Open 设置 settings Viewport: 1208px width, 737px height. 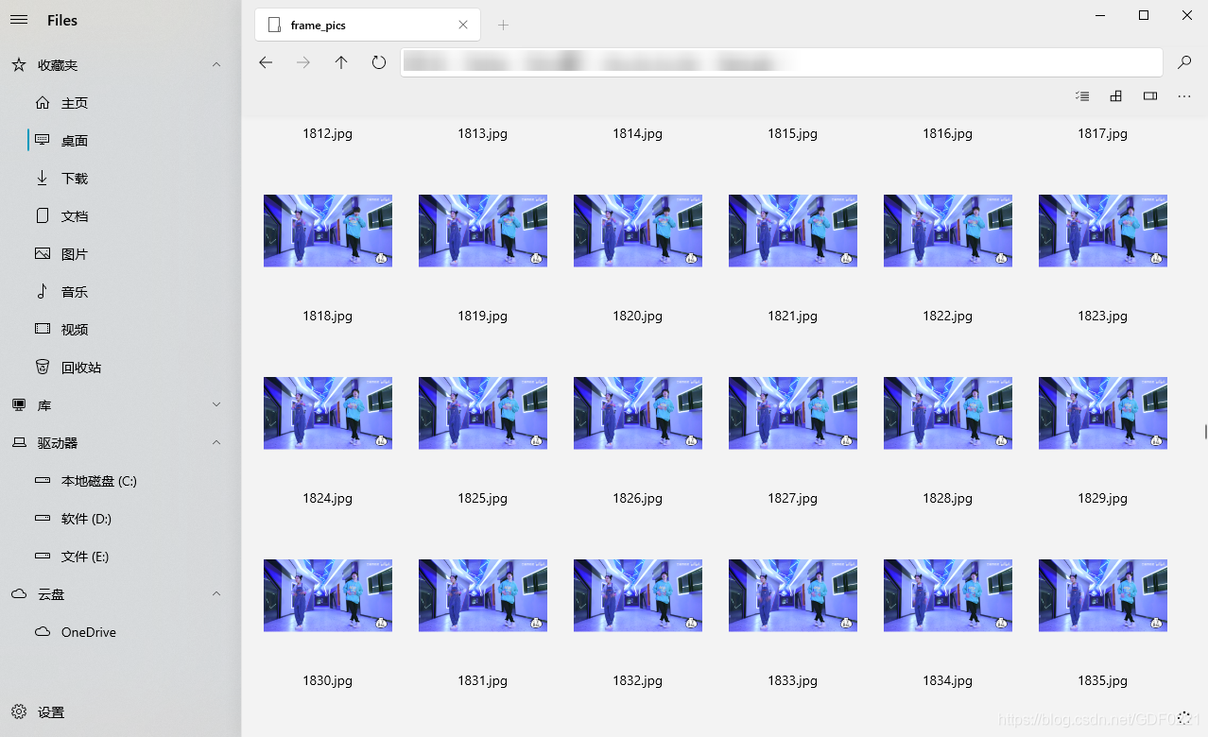click(x=51, y=712)
